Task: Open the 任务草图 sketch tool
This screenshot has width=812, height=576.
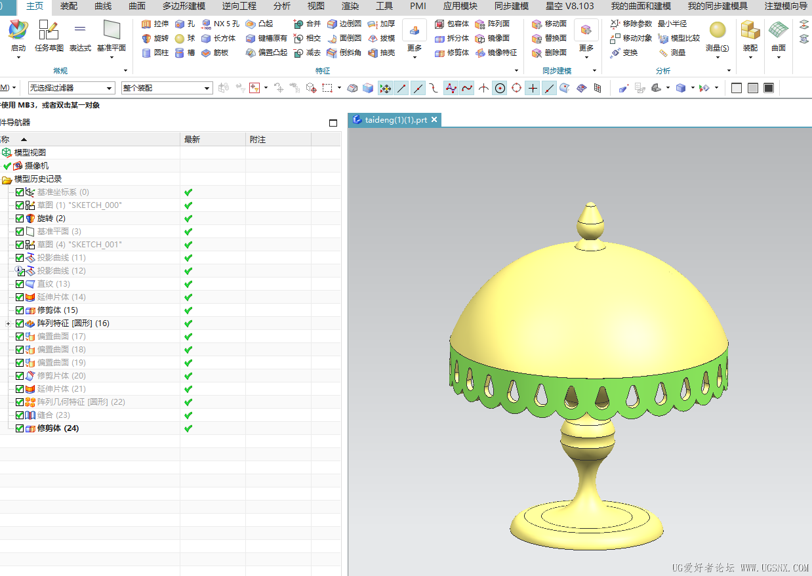Action: pyautogui.click(x=49, y=30)
